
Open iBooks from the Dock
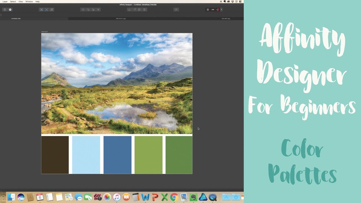(126, 197)
